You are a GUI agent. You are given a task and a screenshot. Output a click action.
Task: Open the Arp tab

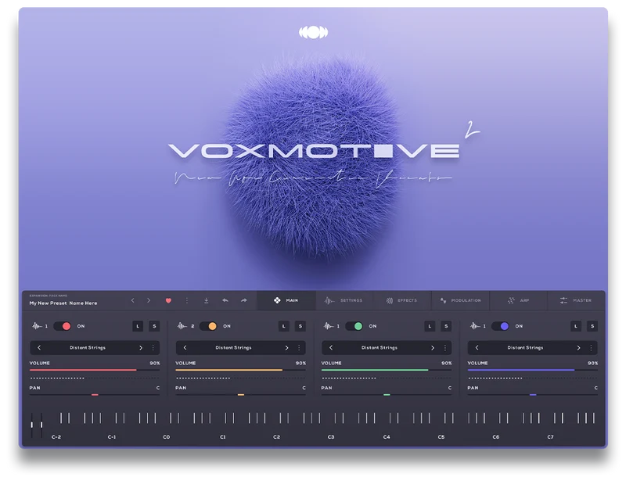[x=518, y=300]
